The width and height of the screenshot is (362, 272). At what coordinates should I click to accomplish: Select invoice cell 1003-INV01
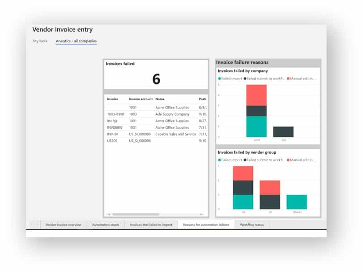[116, 114]
